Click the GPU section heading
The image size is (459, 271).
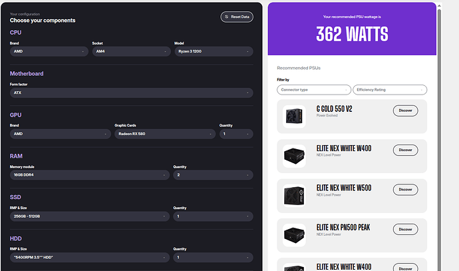coord(15,115)
